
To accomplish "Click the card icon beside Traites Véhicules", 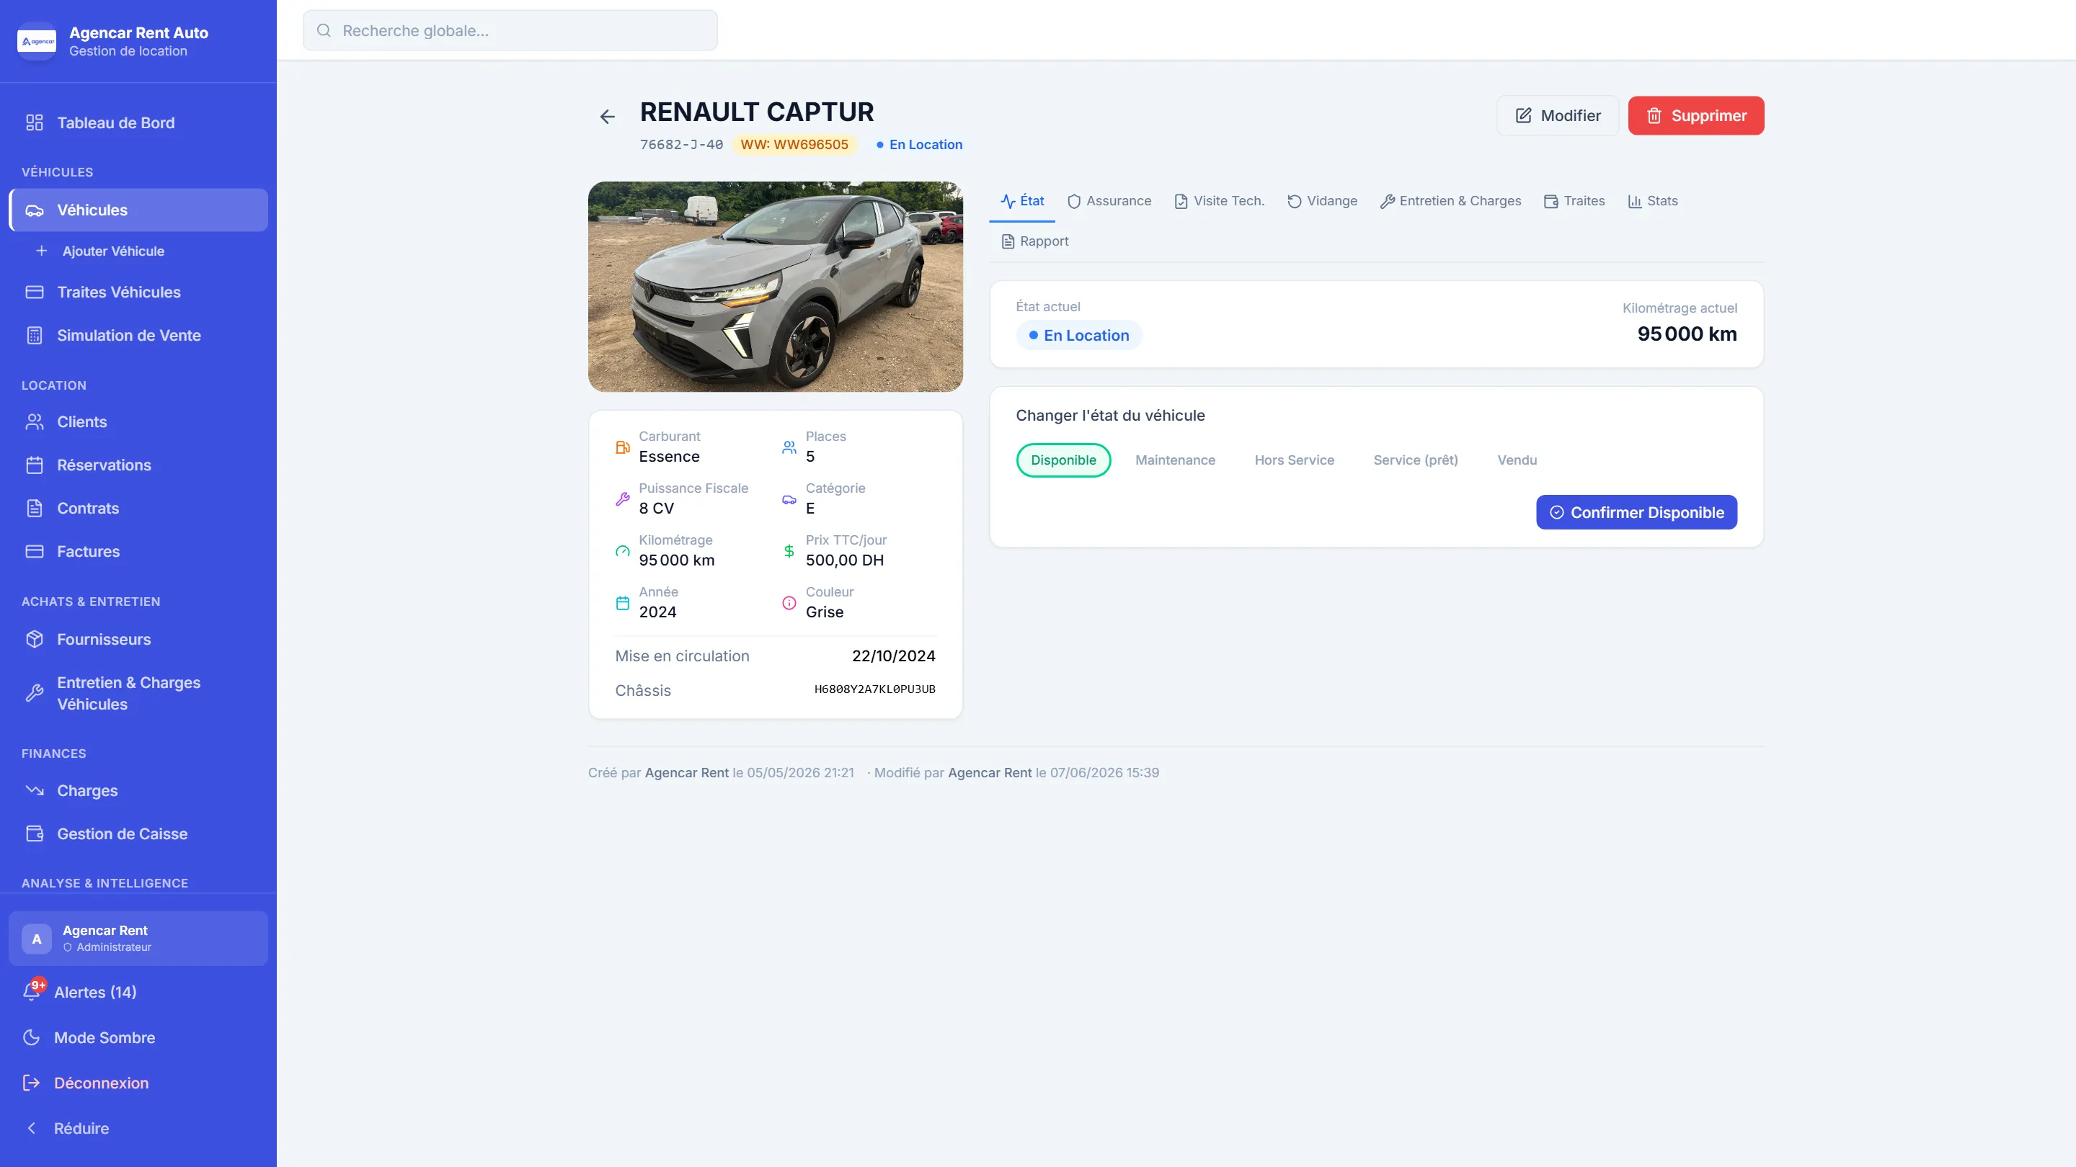I will tap(34, 292).
